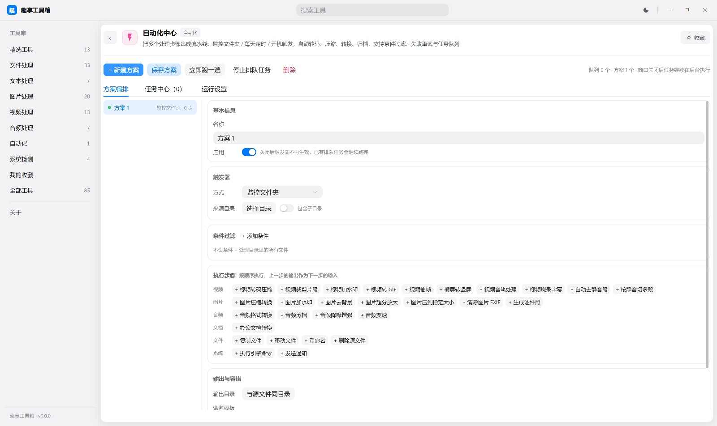Open 精选工具 in the sidebar

point(50,50)
